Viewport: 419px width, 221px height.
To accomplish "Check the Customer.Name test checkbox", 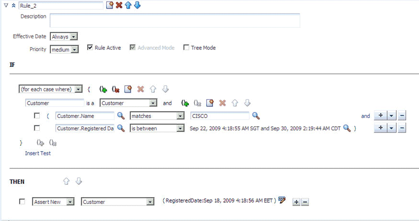I will click(x=37, y=116).
